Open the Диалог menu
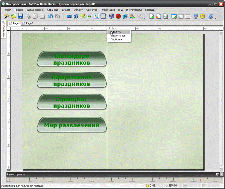 (x=66, y=10)
